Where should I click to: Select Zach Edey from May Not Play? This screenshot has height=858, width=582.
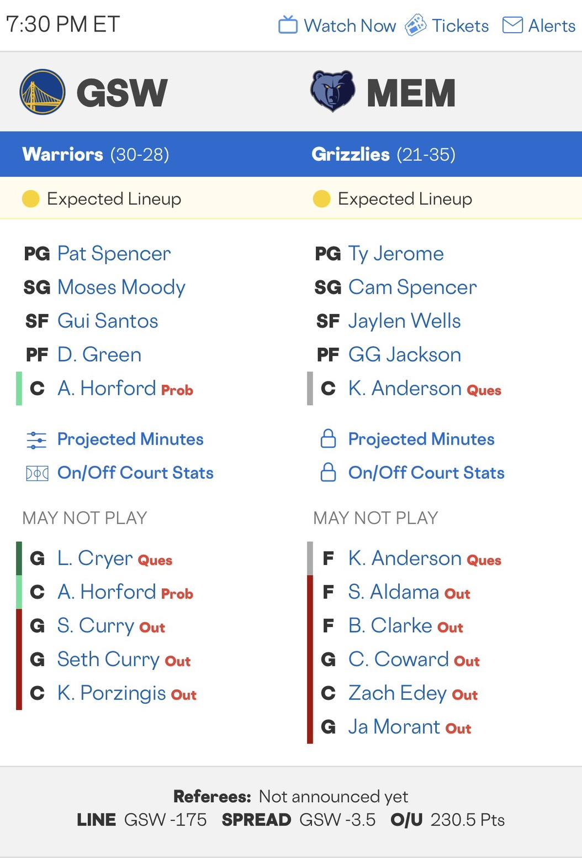397,693
